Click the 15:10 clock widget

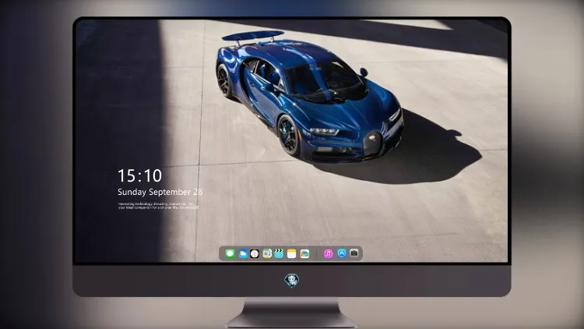pyautogui.click(x=139, y=175)
